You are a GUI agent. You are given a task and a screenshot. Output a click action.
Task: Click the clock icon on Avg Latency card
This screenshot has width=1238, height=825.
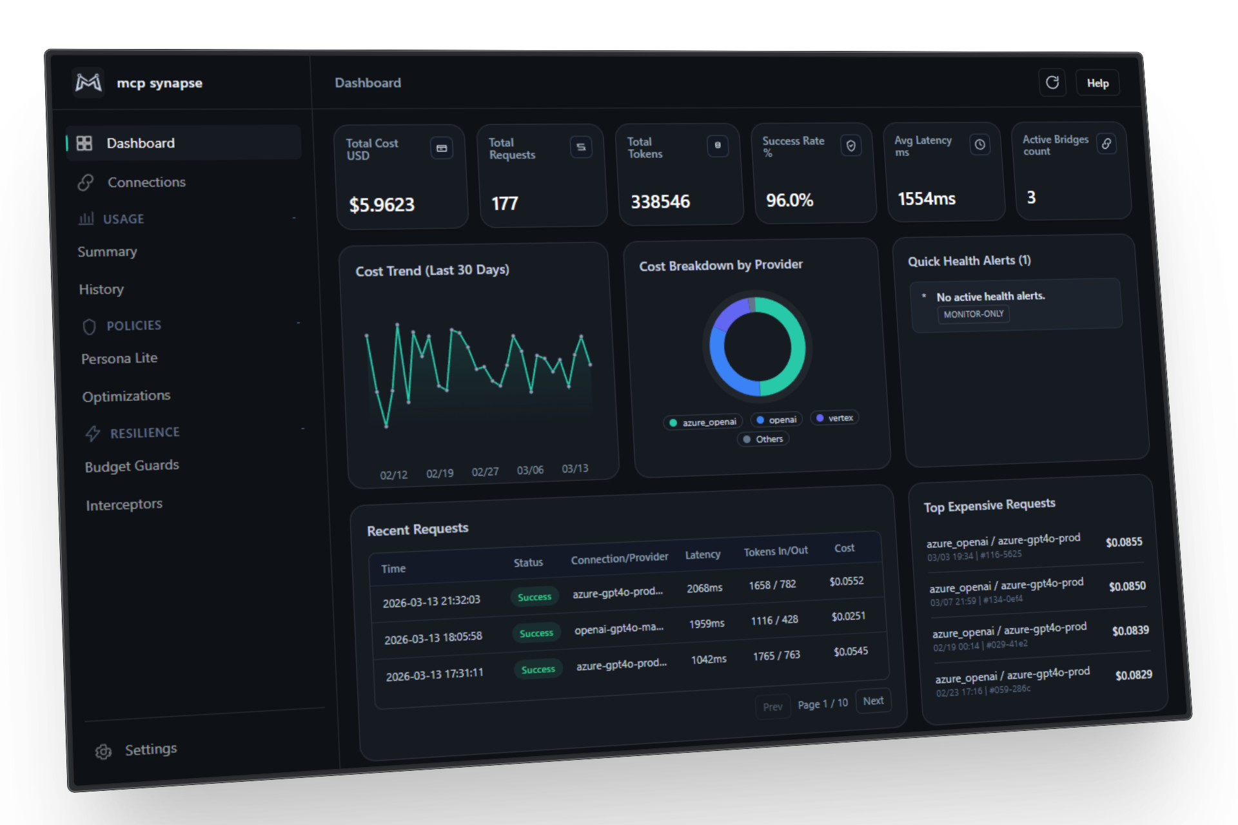click(x=980, y=144)
